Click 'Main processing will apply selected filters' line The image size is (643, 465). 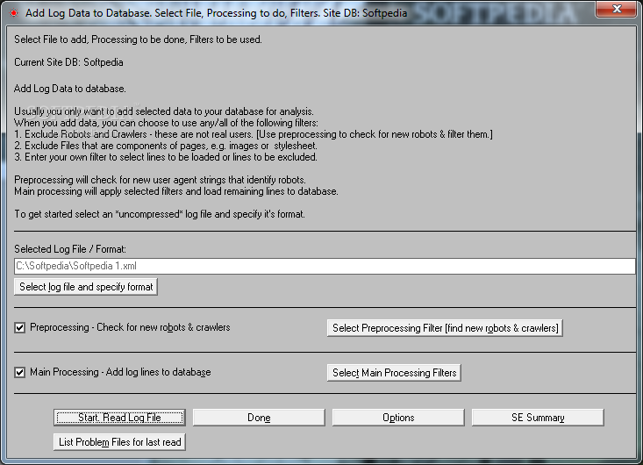pyautogui.click(x=176, y=191)
